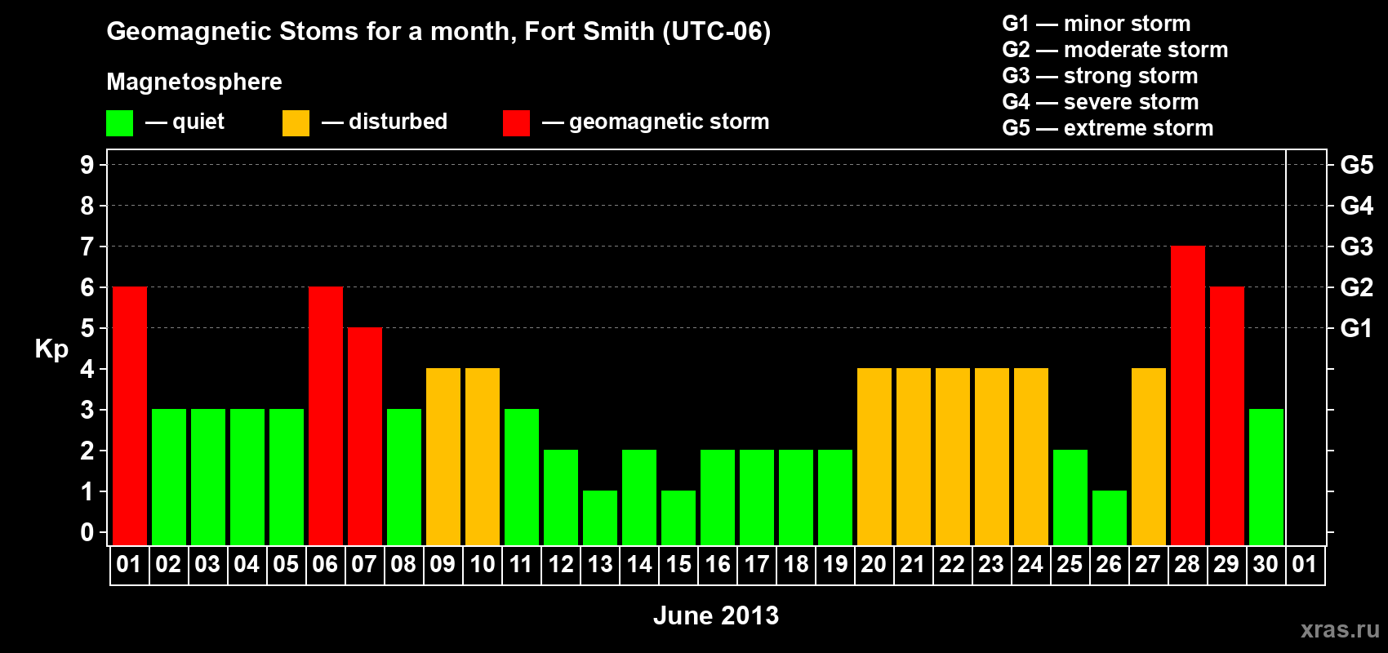
Task: Select the yellow bar for June 22
Action: click(x=953, y=456)
